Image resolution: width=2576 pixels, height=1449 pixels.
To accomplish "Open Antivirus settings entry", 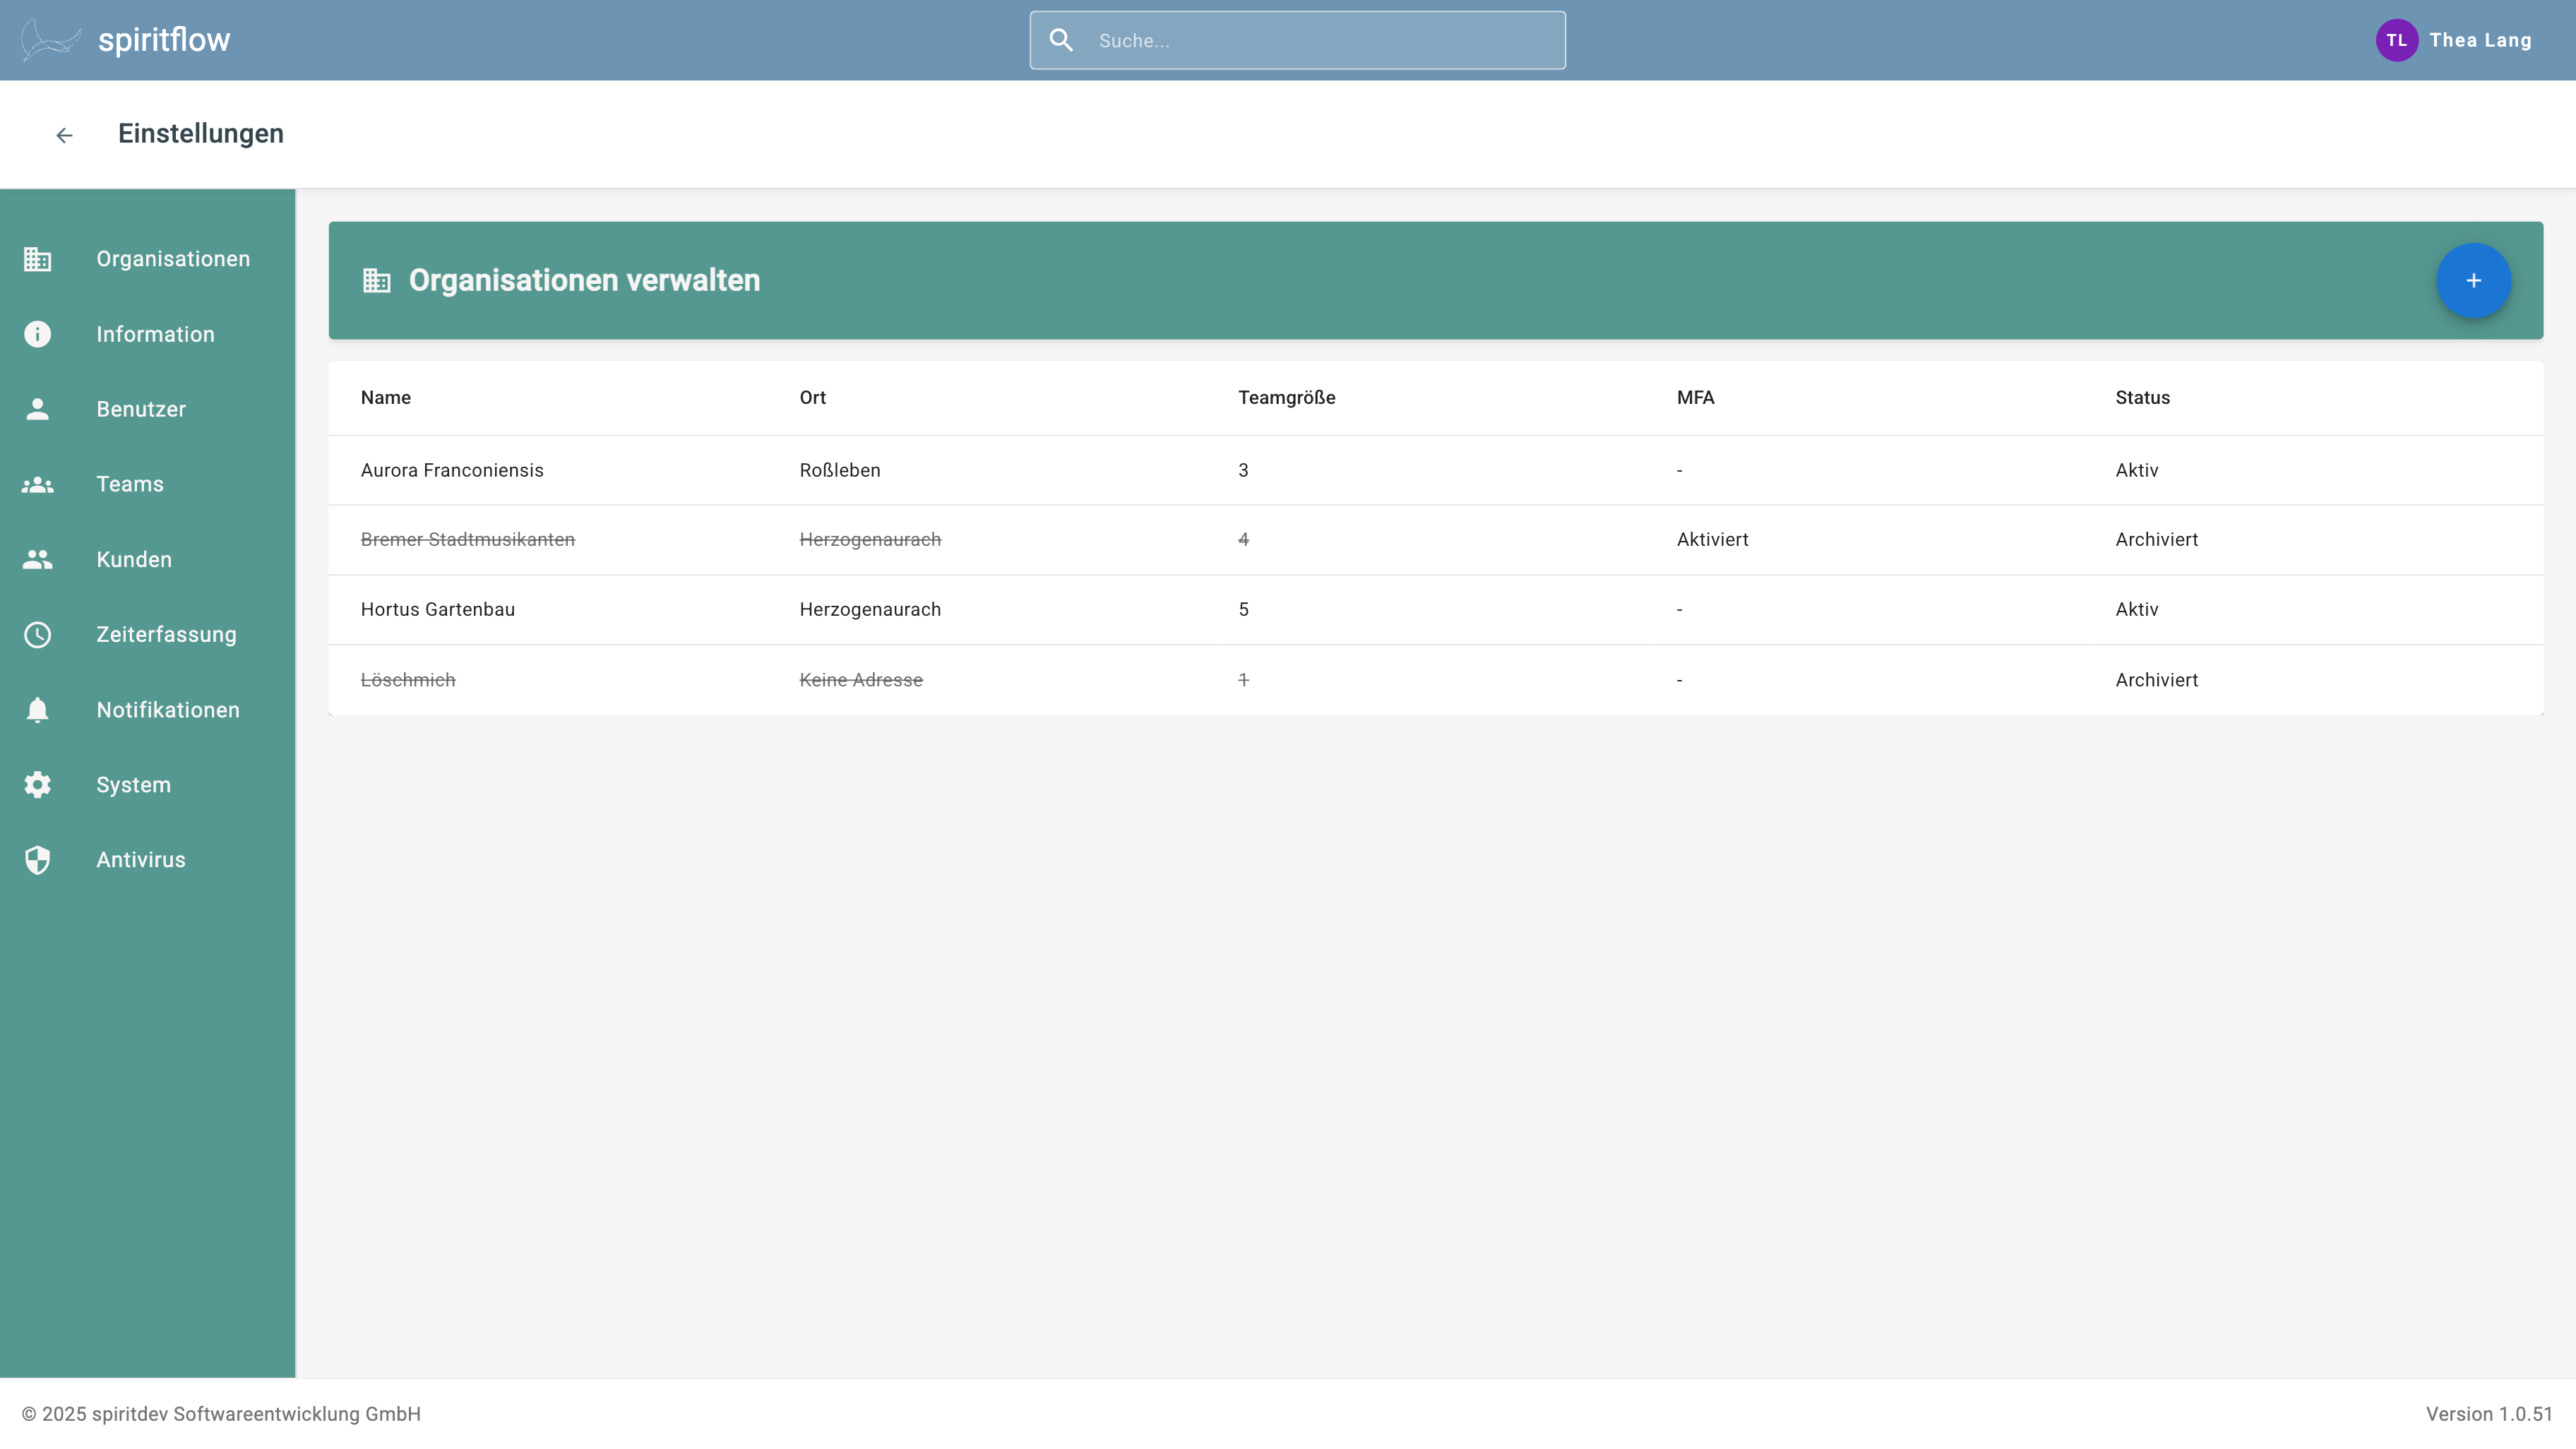I will click(x=148, y=860).
